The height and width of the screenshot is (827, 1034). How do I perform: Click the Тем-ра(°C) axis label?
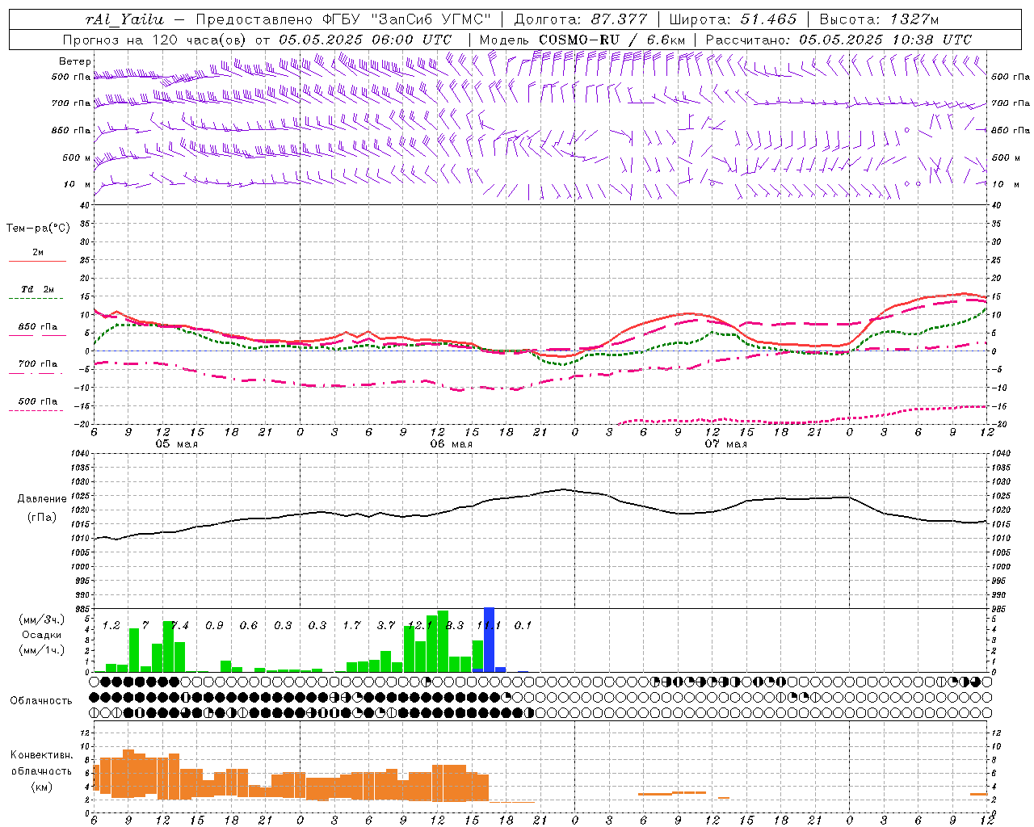[38, 228]
